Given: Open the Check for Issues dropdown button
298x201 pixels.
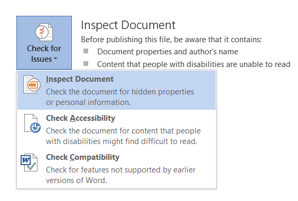Looking at the screenshot, I should coord(44,43).
